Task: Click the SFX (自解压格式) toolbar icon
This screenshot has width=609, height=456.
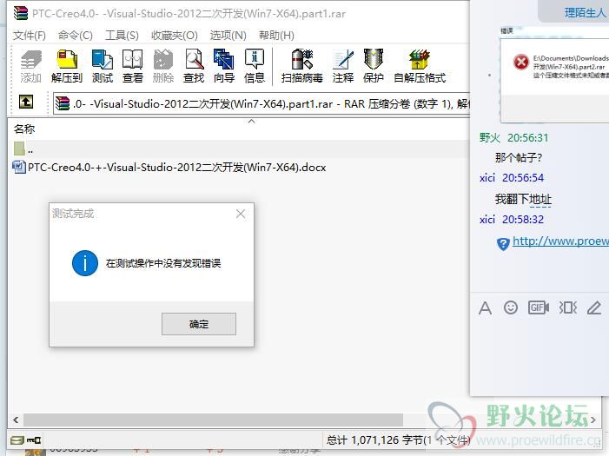Action: click(x=420, y=66)
